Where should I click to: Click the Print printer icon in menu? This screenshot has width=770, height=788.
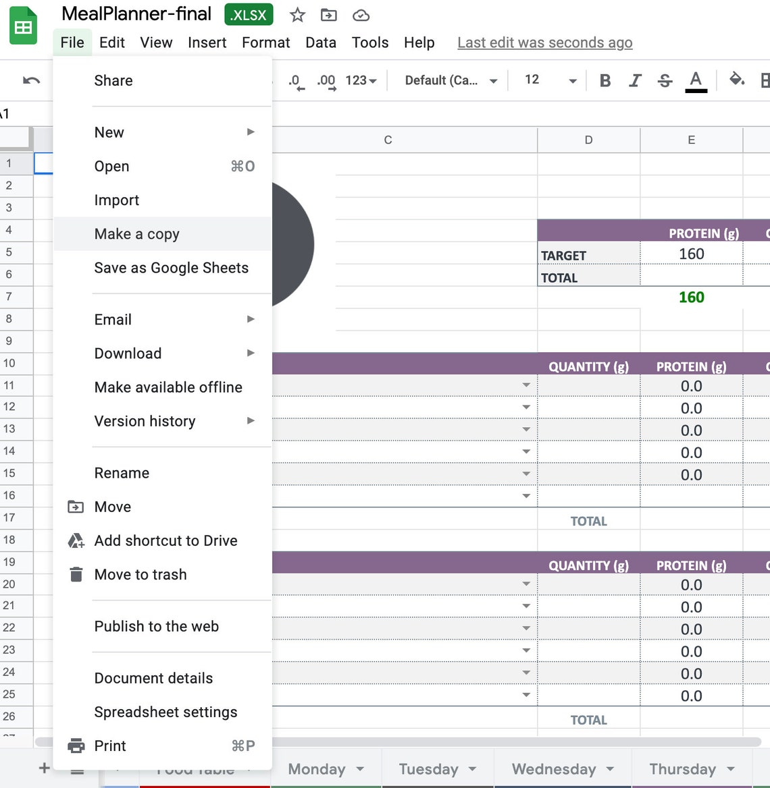pos(76,745)
